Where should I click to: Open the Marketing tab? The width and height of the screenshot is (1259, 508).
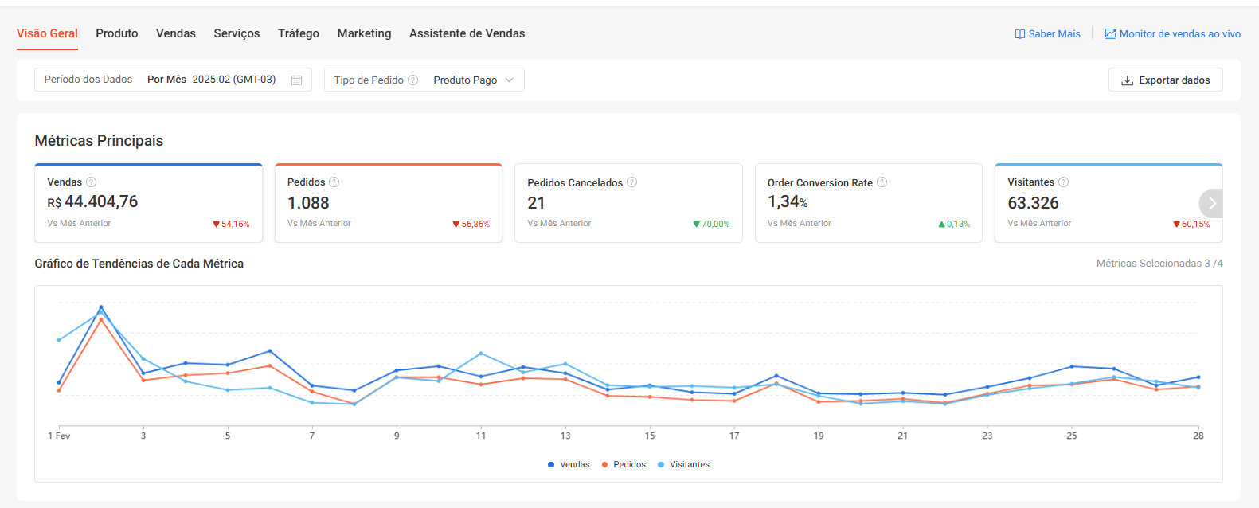point(364,33)
